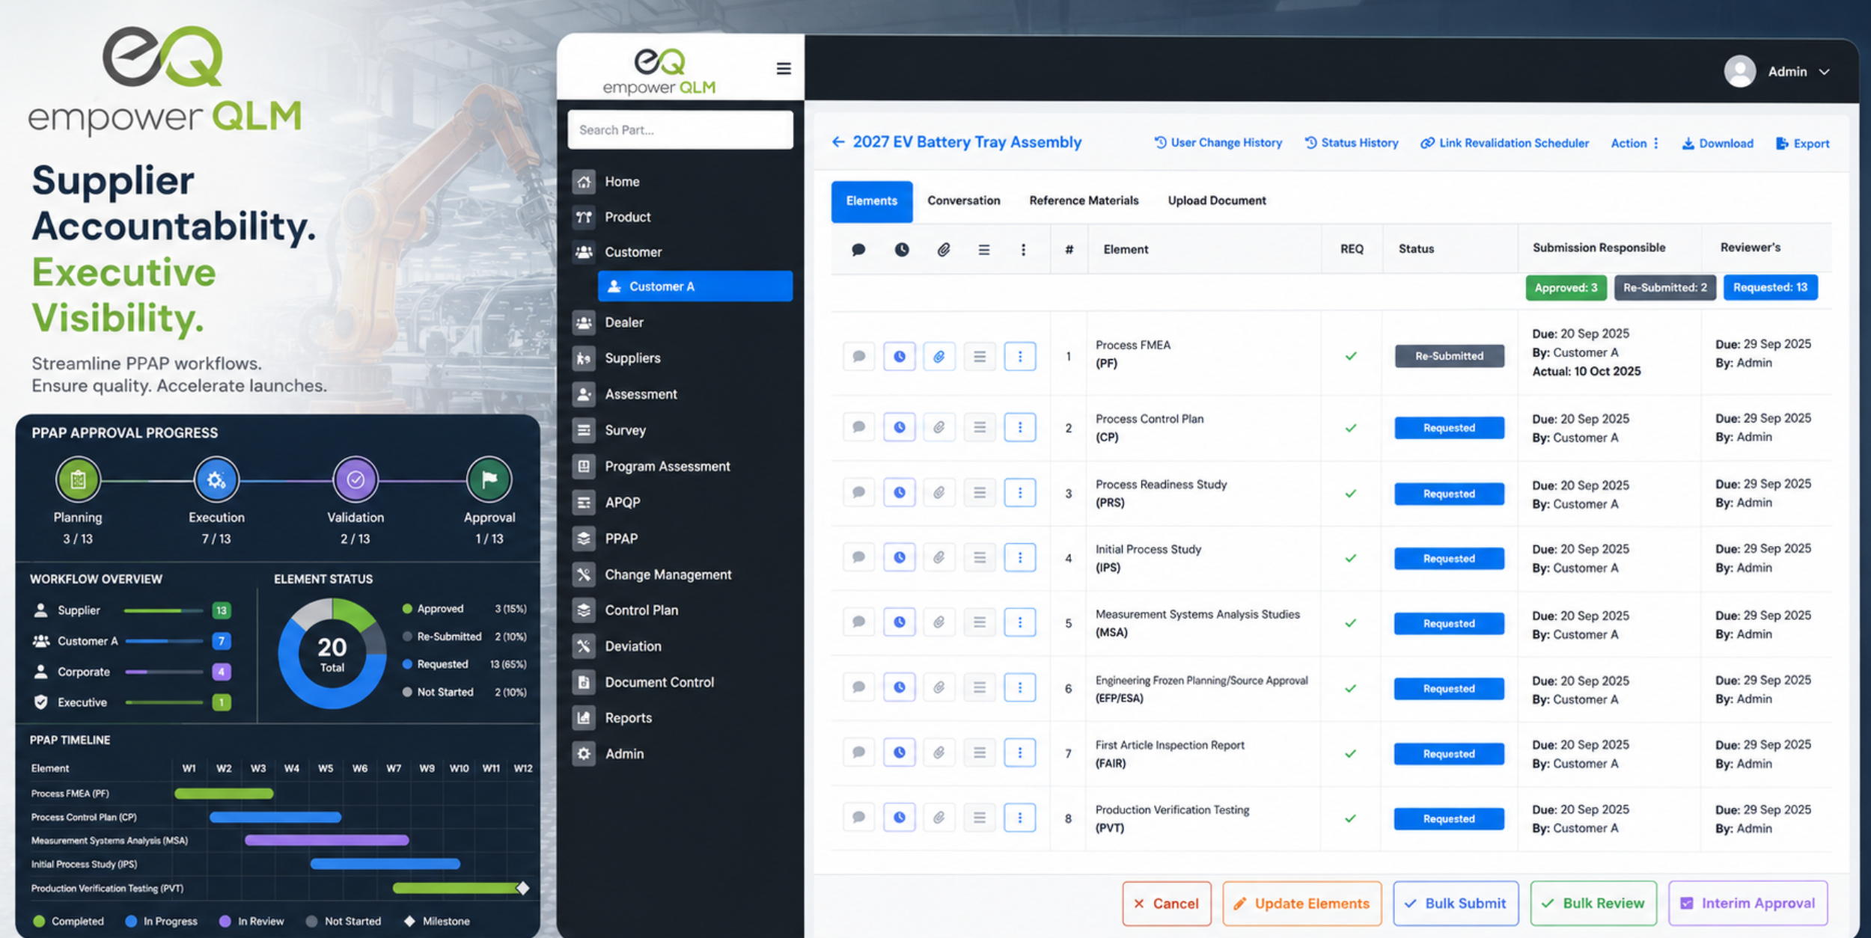Open attachment icon for Measurement Systems Analysis row
Image resolution: width=1871 pixels, height=938 pixels.
(x=939, y=622)
